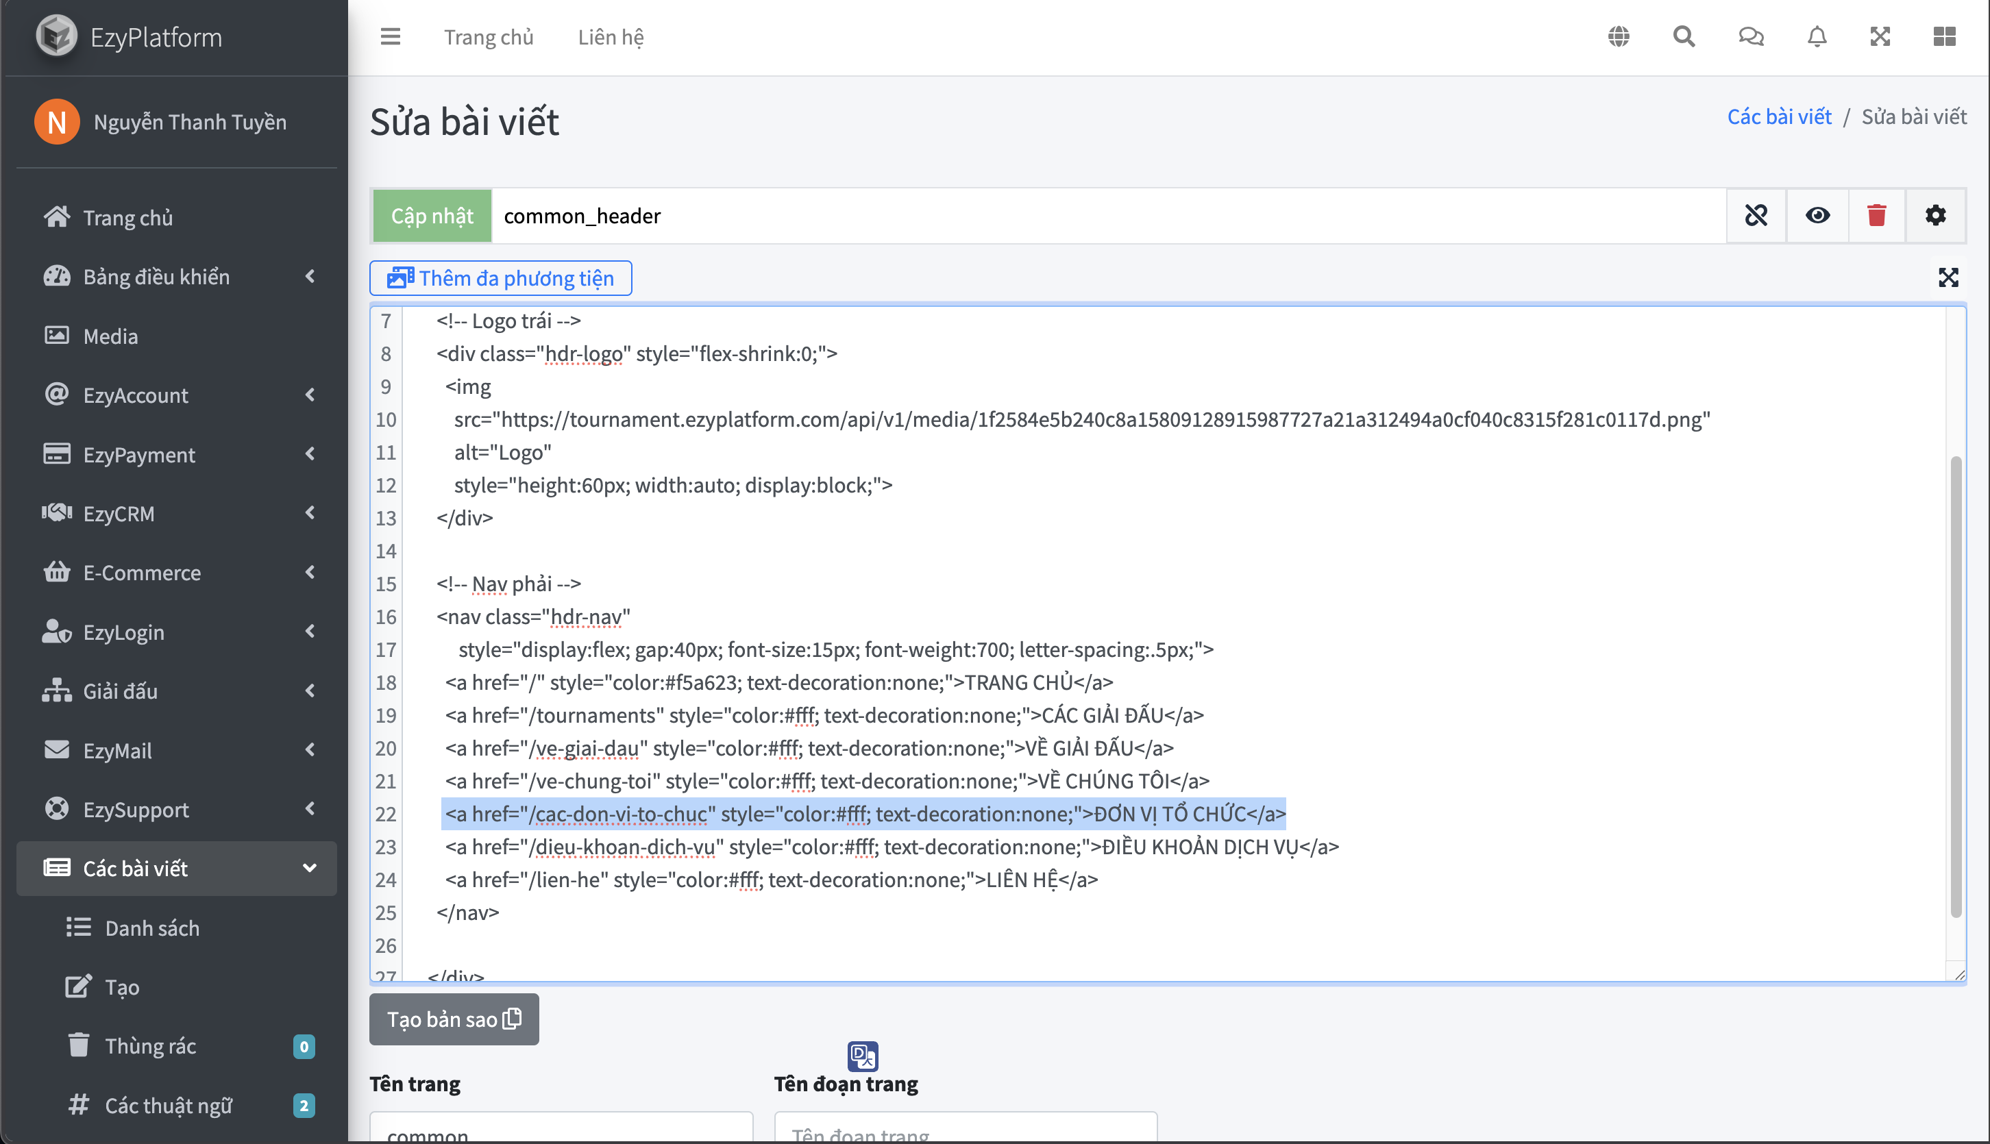Open post settings gear icon

pyautogui.click(x=1935, y=215)
